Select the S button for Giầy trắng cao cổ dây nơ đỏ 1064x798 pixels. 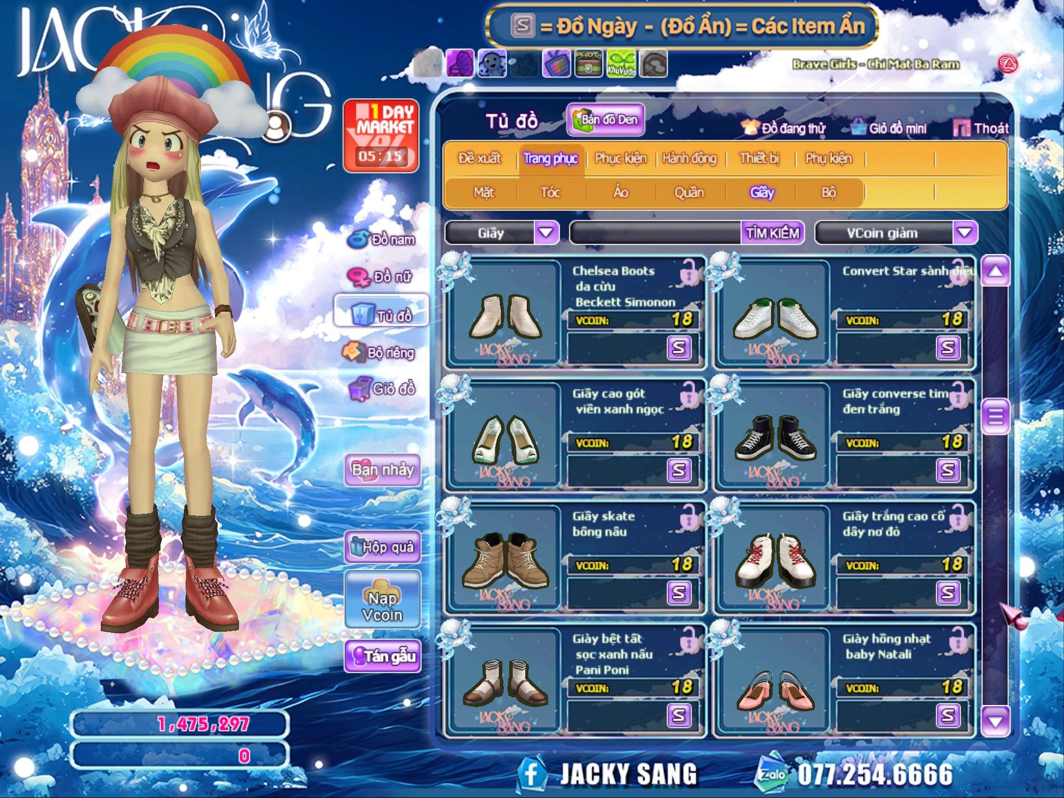pos(948,593)
